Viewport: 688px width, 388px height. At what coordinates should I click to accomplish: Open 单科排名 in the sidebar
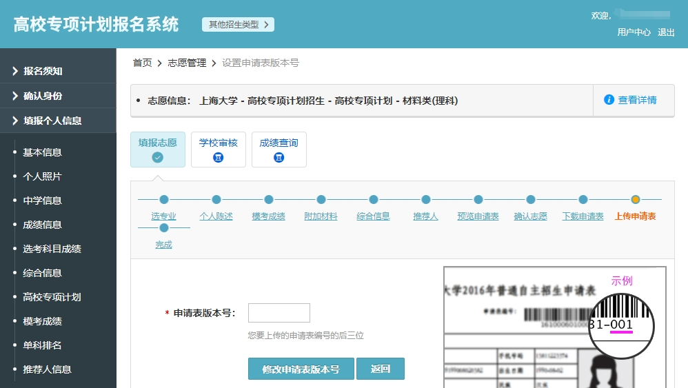click(x=42, y=345)
